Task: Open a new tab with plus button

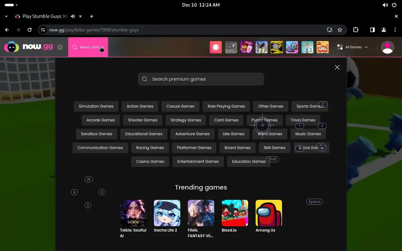Action: pos(92,16)
